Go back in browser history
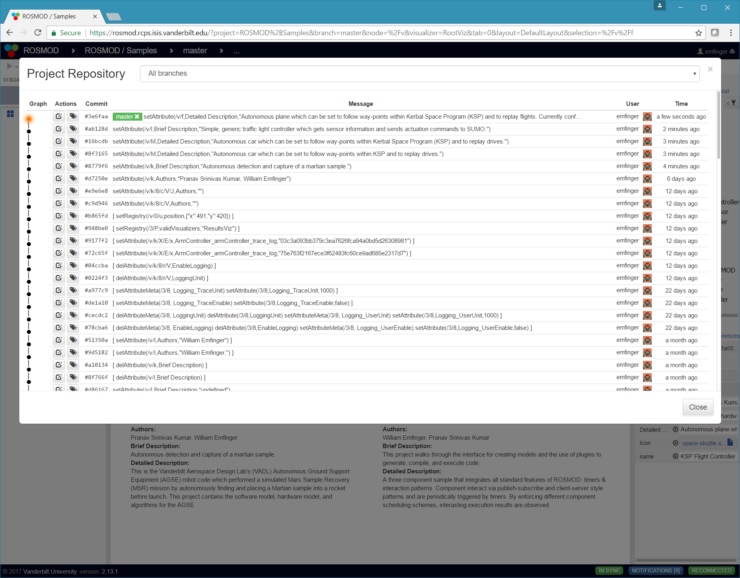Screen dimensions: 740x578 (x=10, y=33)
